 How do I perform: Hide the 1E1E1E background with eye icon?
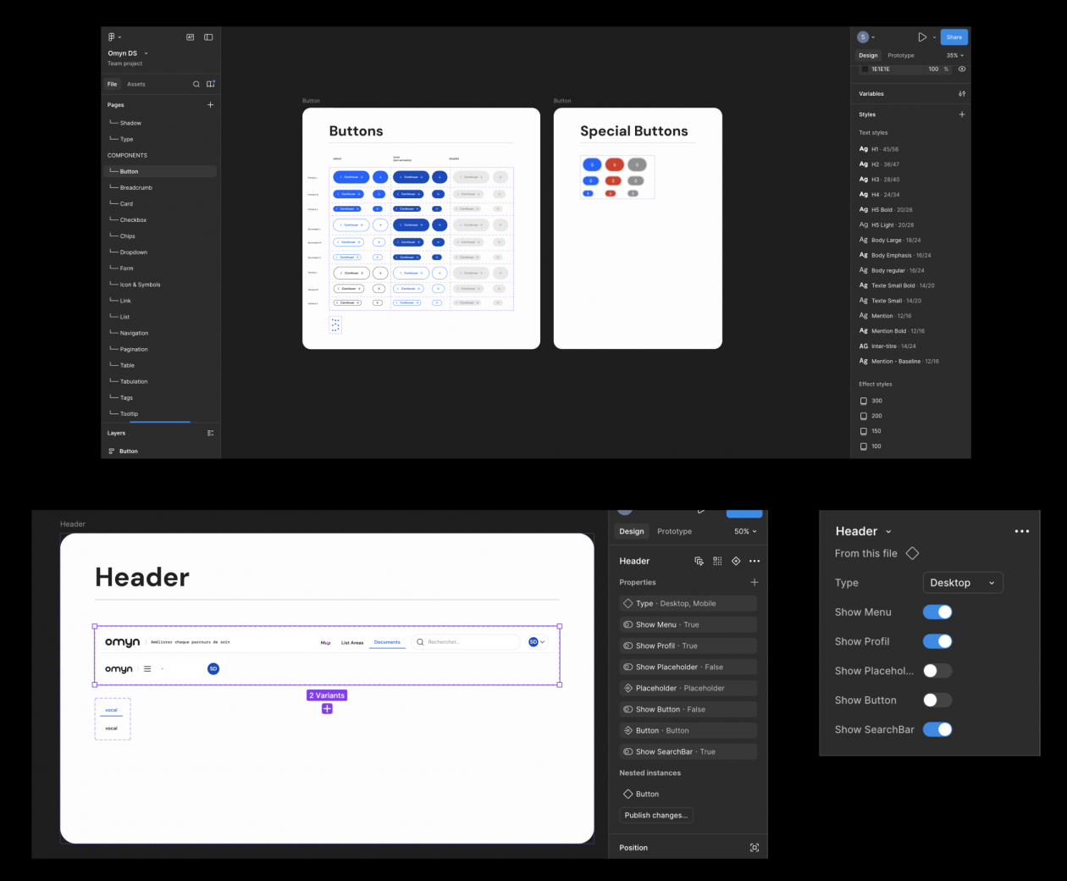(961, 69)
